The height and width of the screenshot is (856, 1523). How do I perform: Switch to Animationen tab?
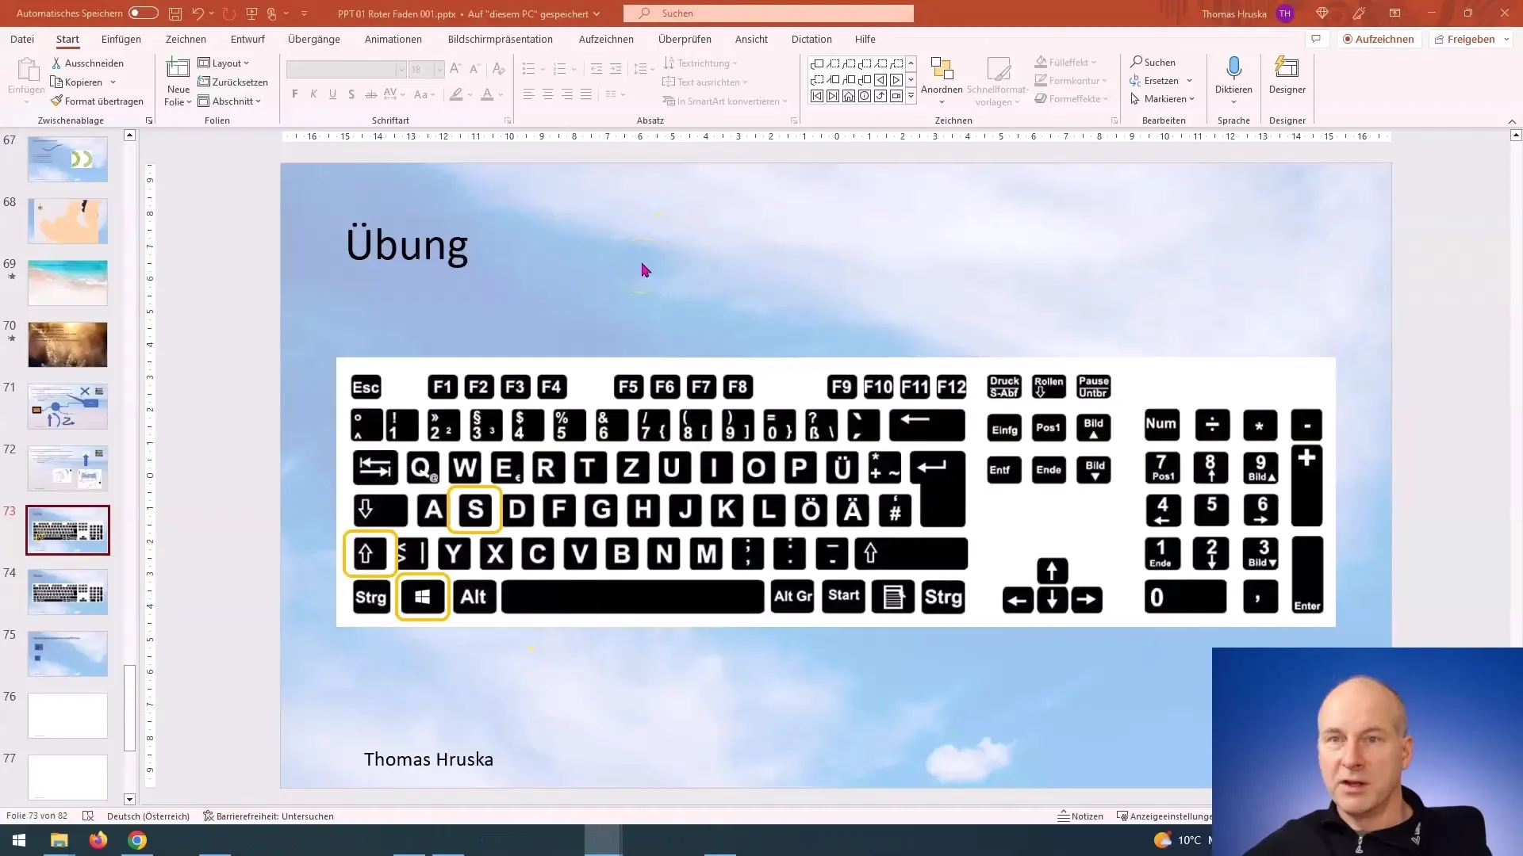[x=393, y=39]
